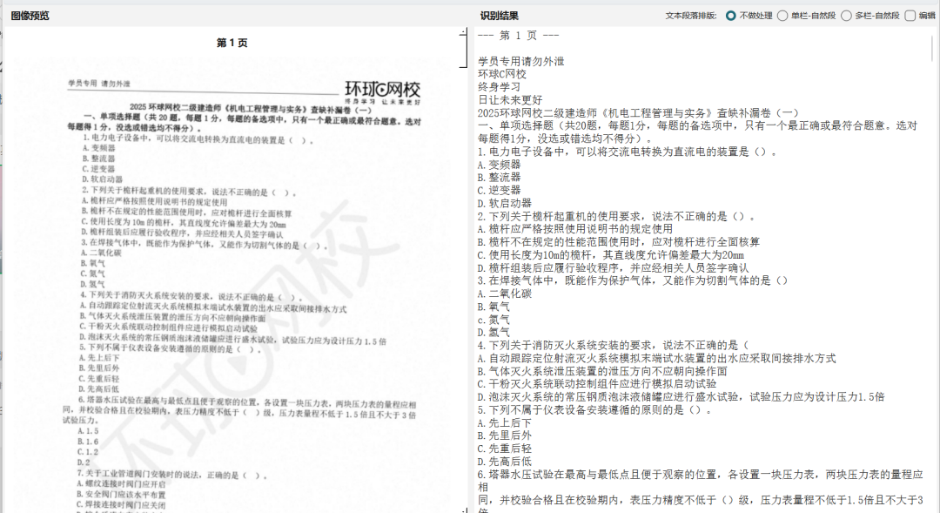Click the 识别结果 panel title
Screen dimensions: 940x513
(500, 16)
